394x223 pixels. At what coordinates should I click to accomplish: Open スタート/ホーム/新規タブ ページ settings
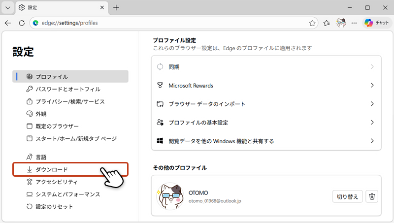point(70,138)
